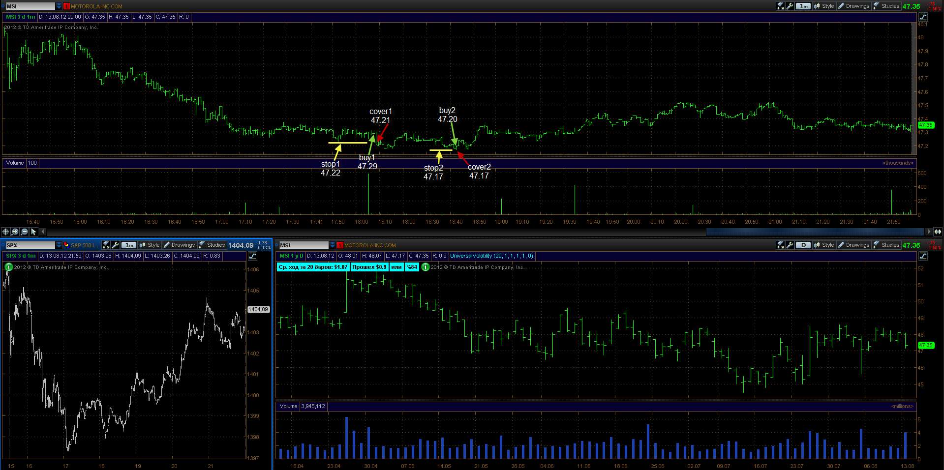Expand symbol dropdown of top MSI chart
The image size is (944, 470).
coord(59,6)
